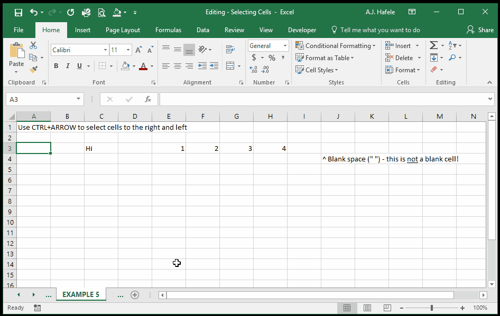Toggle Middle Align vertical alignment

point(178,49)
